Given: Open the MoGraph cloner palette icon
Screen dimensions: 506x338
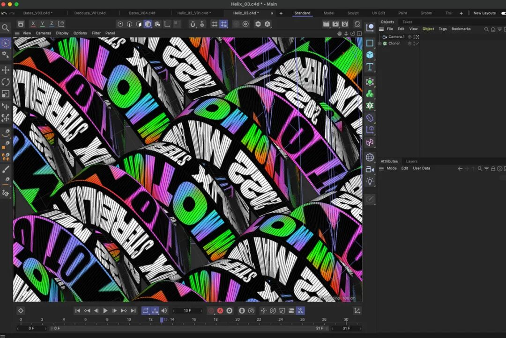Looking at the screenshot, I should point(370,93).
